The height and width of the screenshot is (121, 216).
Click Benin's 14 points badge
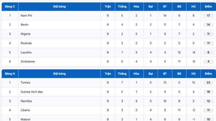pyautogui.click(x=208, y=25)
